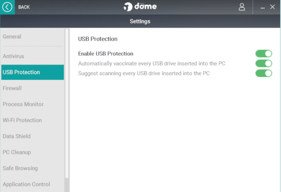Close the Dome window

coord(273,7)
